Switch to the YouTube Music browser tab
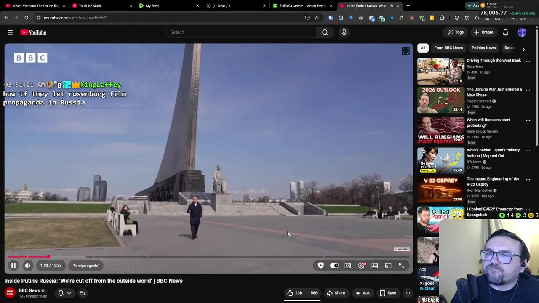 101,5
